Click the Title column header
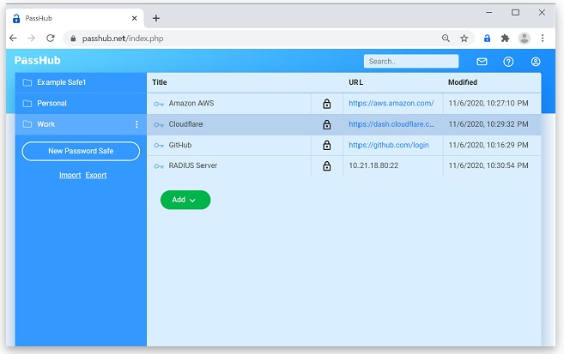 pos(160,82)
